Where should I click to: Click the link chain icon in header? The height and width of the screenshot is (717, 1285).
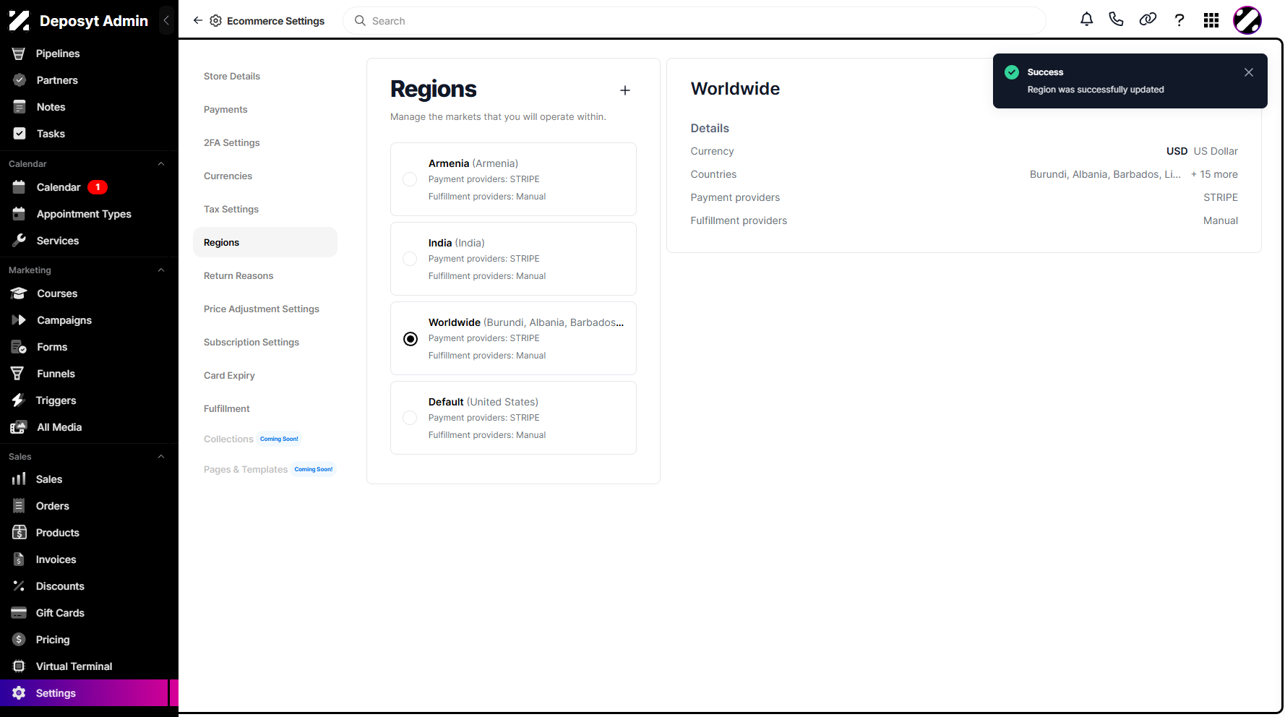[1148, 20]
